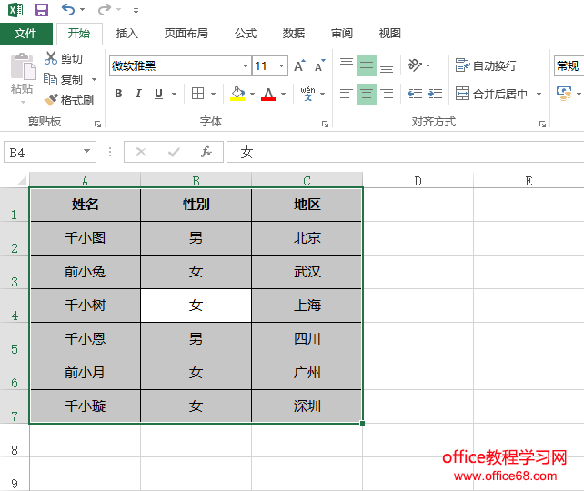Select column D header
This screenshot has width=584, height=491.
[x=418, y=181]
